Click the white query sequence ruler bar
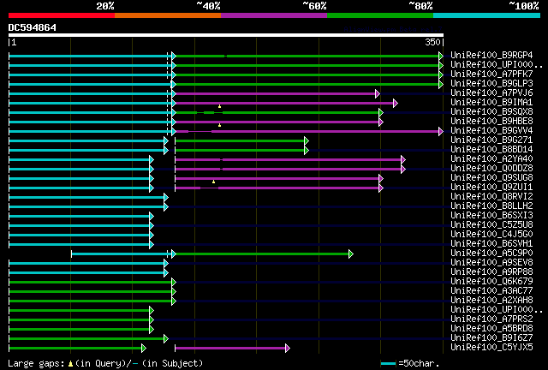This screenshot has width=548, height=370. coord(226,35)
